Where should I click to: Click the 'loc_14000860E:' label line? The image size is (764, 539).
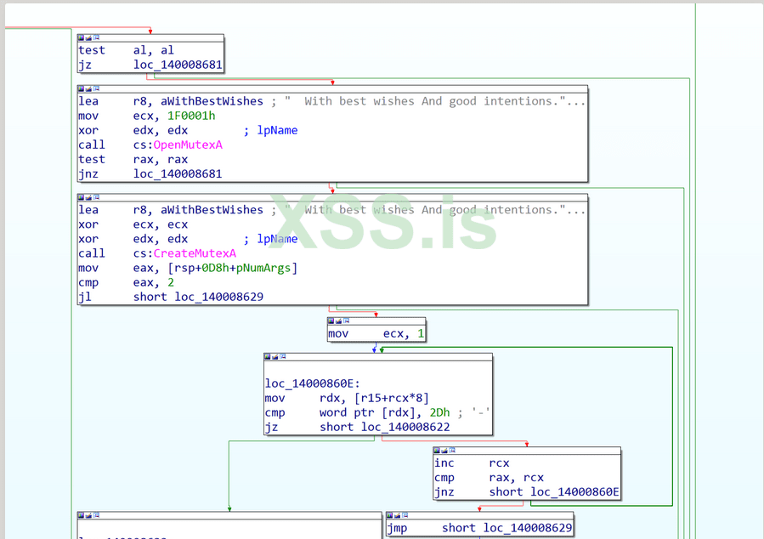click(313, 384)
